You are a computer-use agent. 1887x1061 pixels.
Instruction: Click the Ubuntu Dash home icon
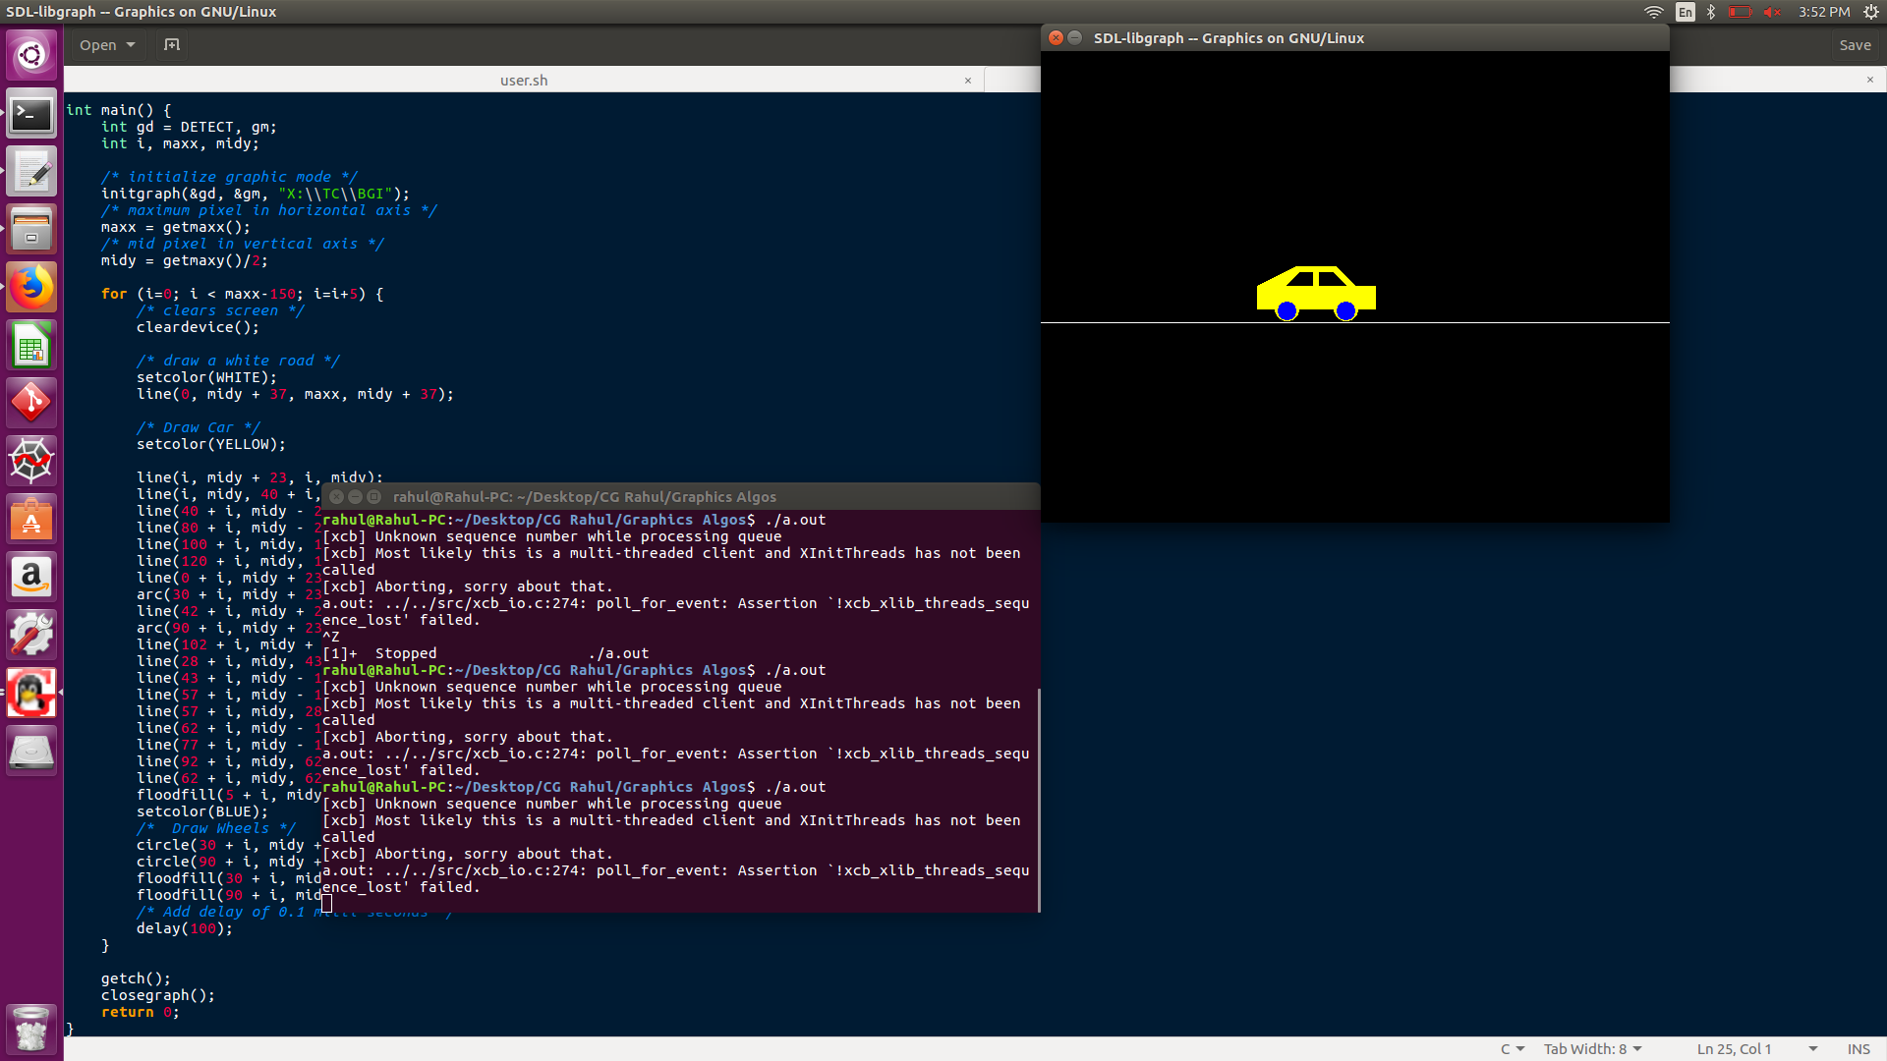click(31, 56)
